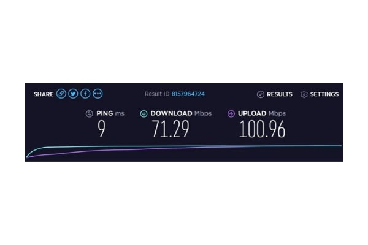Click the download arrow icon
The image size is (368, 245).
(x=144, y=114)
